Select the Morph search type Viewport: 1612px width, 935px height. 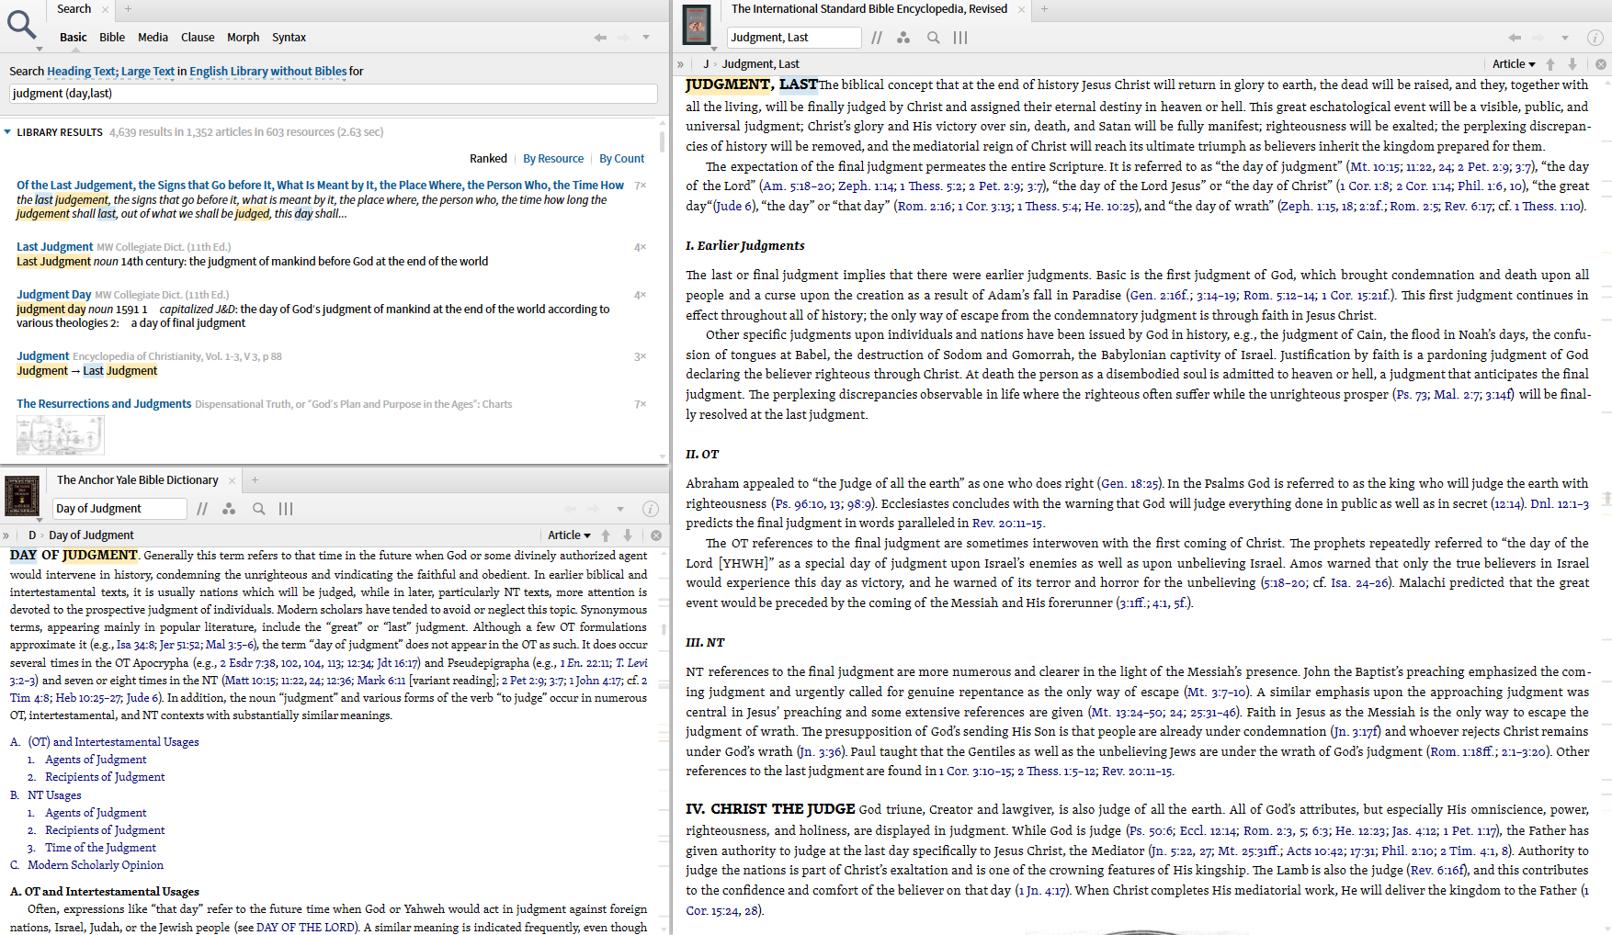243,38
